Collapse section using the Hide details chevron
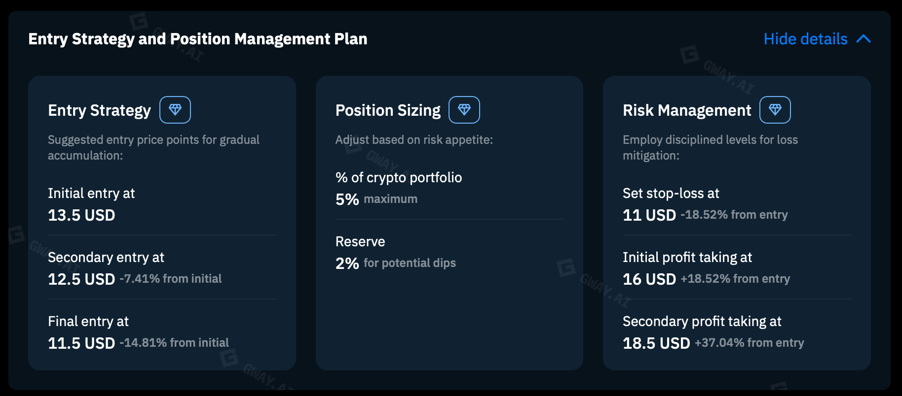 864,39
